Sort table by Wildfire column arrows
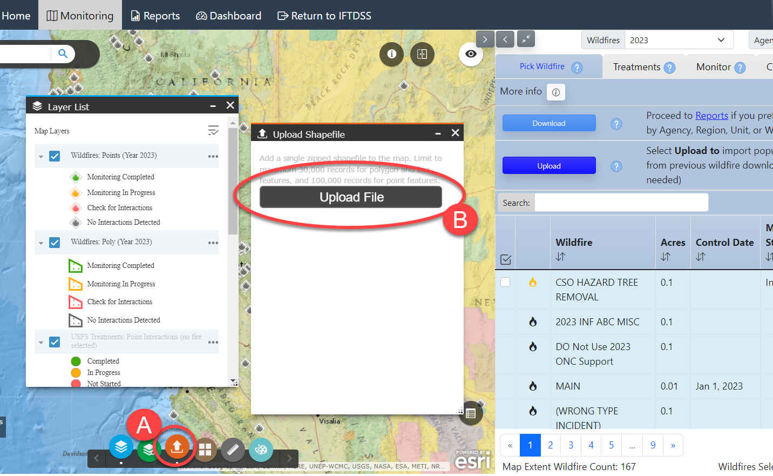This screenshot has height=476, width=773. tap(561, 257)
